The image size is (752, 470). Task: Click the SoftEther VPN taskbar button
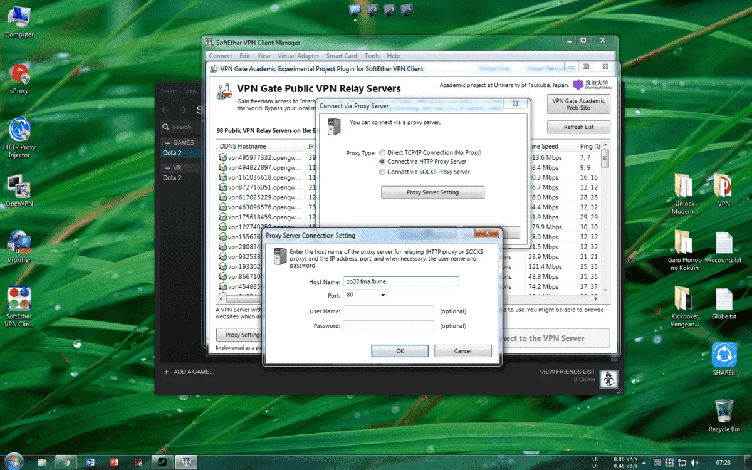[x=186, y=462]
